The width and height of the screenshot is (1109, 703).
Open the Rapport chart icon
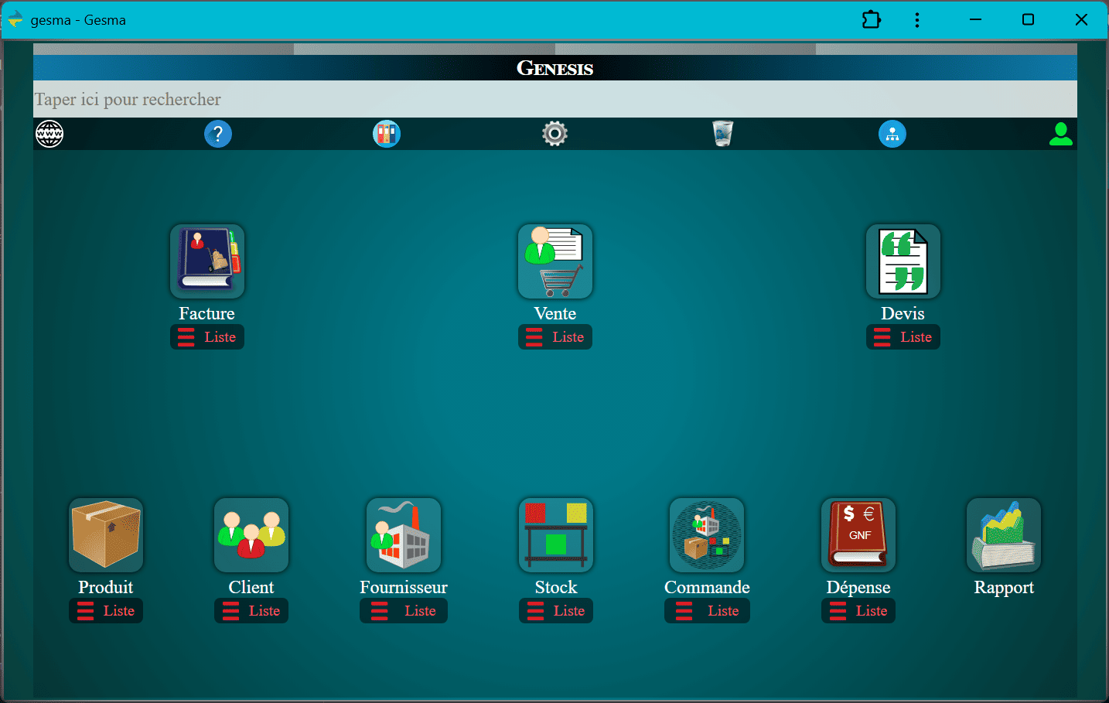pos(1004,535)
